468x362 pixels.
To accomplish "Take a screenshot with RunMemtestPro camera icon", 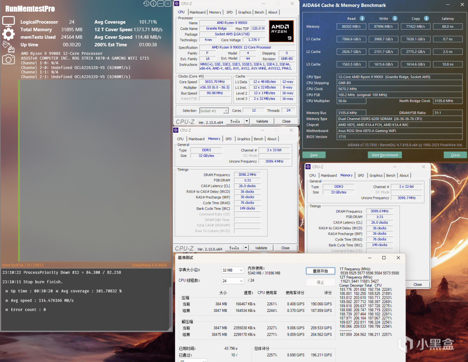I will coord(8,59).
